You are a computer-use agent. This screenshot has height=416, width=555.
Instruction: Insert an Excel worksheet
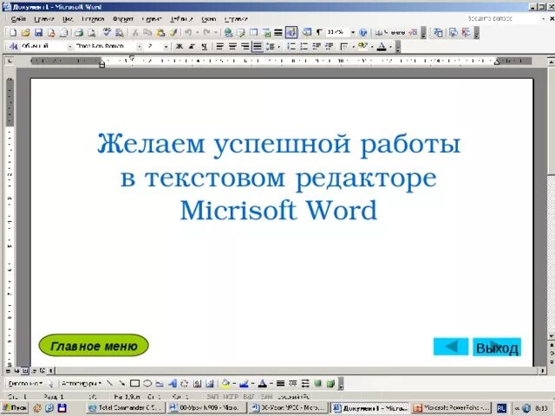click(266, 33)
